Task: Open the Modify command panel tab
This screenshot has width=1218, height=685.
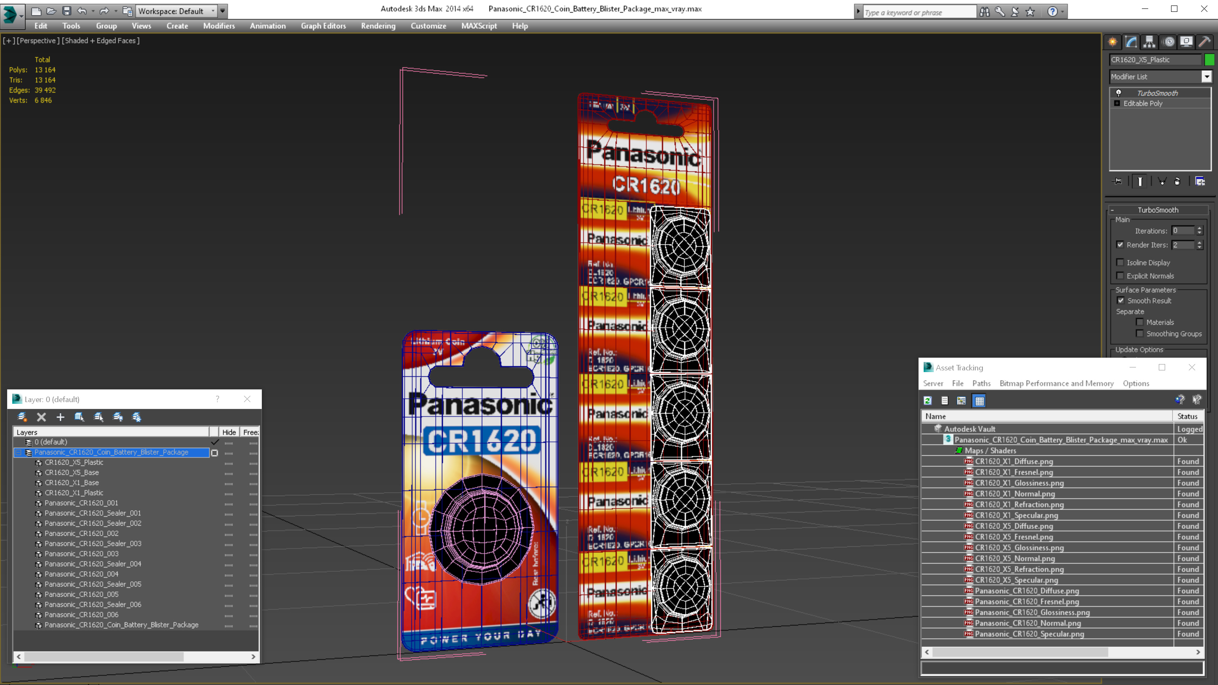Action: pyautogui.click(x=1131, y=41)
